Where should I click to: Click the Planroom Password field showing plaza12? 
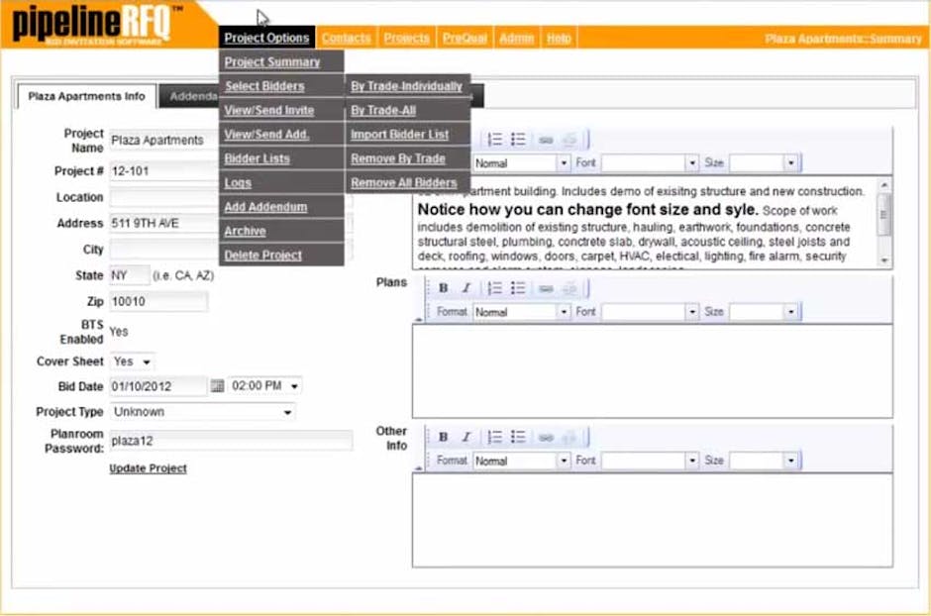[x=228, y=440]
